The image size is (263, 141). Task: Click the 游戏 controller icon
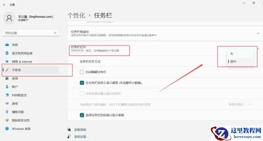pyautogui.click(x=7, y=103)
